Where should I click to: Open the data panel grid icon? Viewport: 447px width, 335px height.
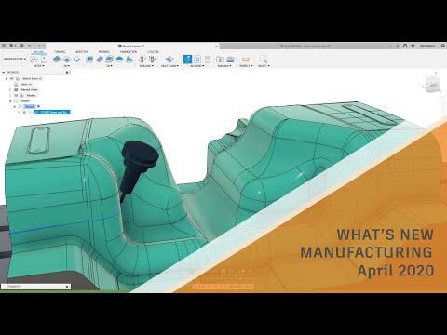pos(4,46)
